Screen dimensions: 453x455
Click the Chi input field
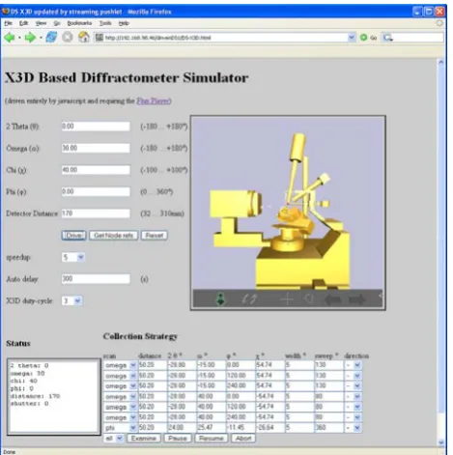click(96, 170)
